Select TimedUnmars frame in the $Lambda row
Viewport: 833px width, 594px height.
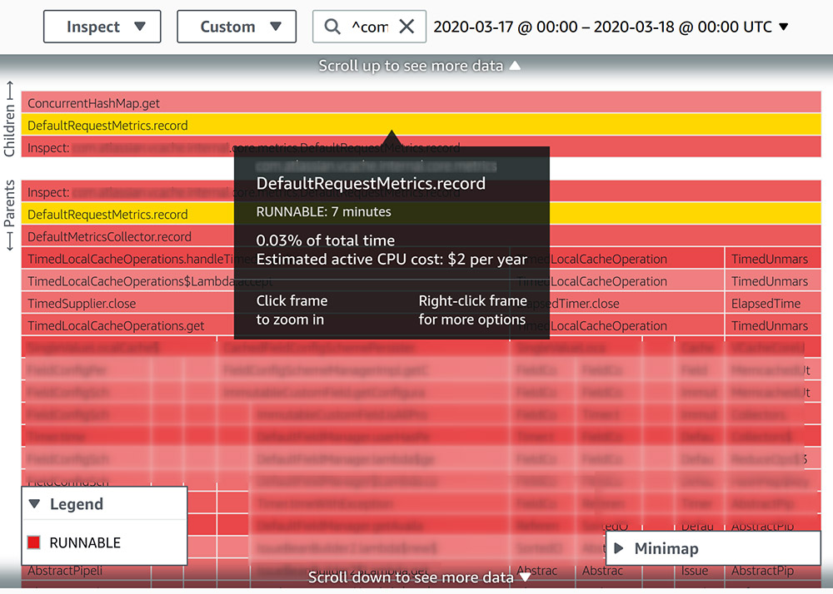coord(773,281)
